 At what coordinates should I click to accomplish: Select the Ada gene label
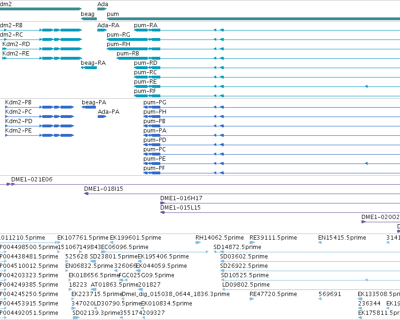(x=102, y=4)
